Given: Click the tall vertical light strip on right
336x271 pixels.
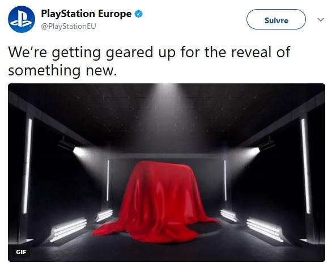Looking at the screenshot, I should pyautogui.click(x=306, y=166).
